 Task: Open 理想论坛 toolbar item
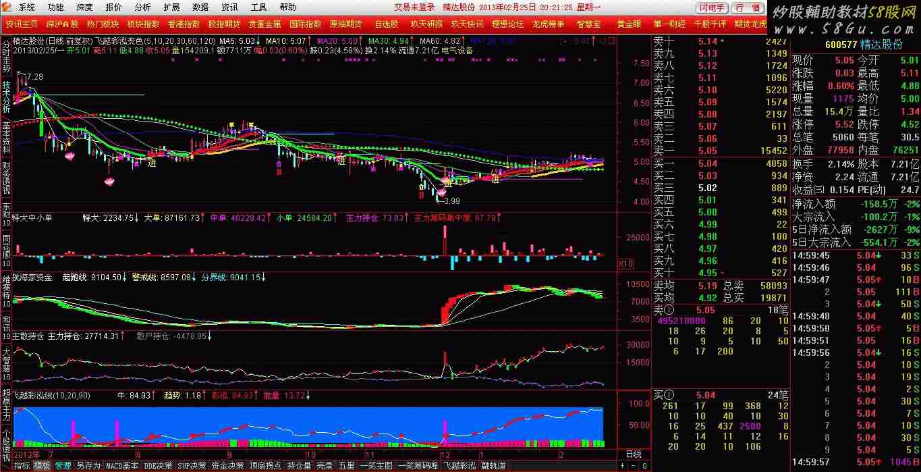point(508,24)
